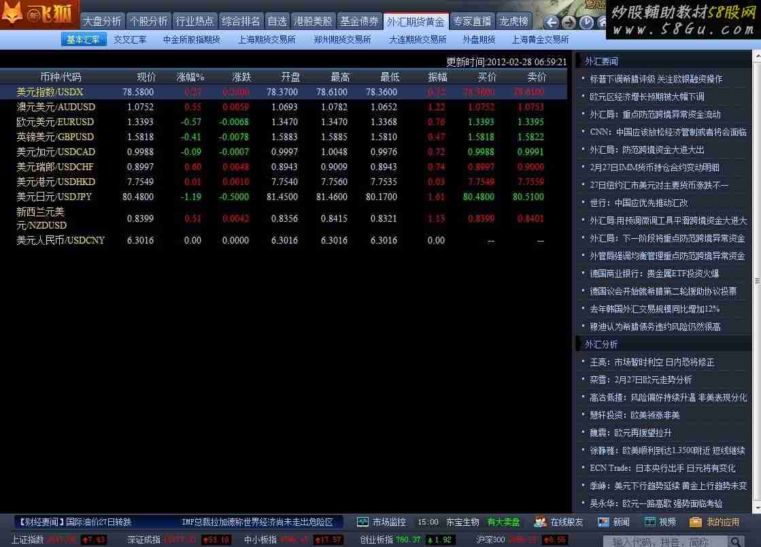Open analysis 吴永华:欧元一路高歌

656,504
